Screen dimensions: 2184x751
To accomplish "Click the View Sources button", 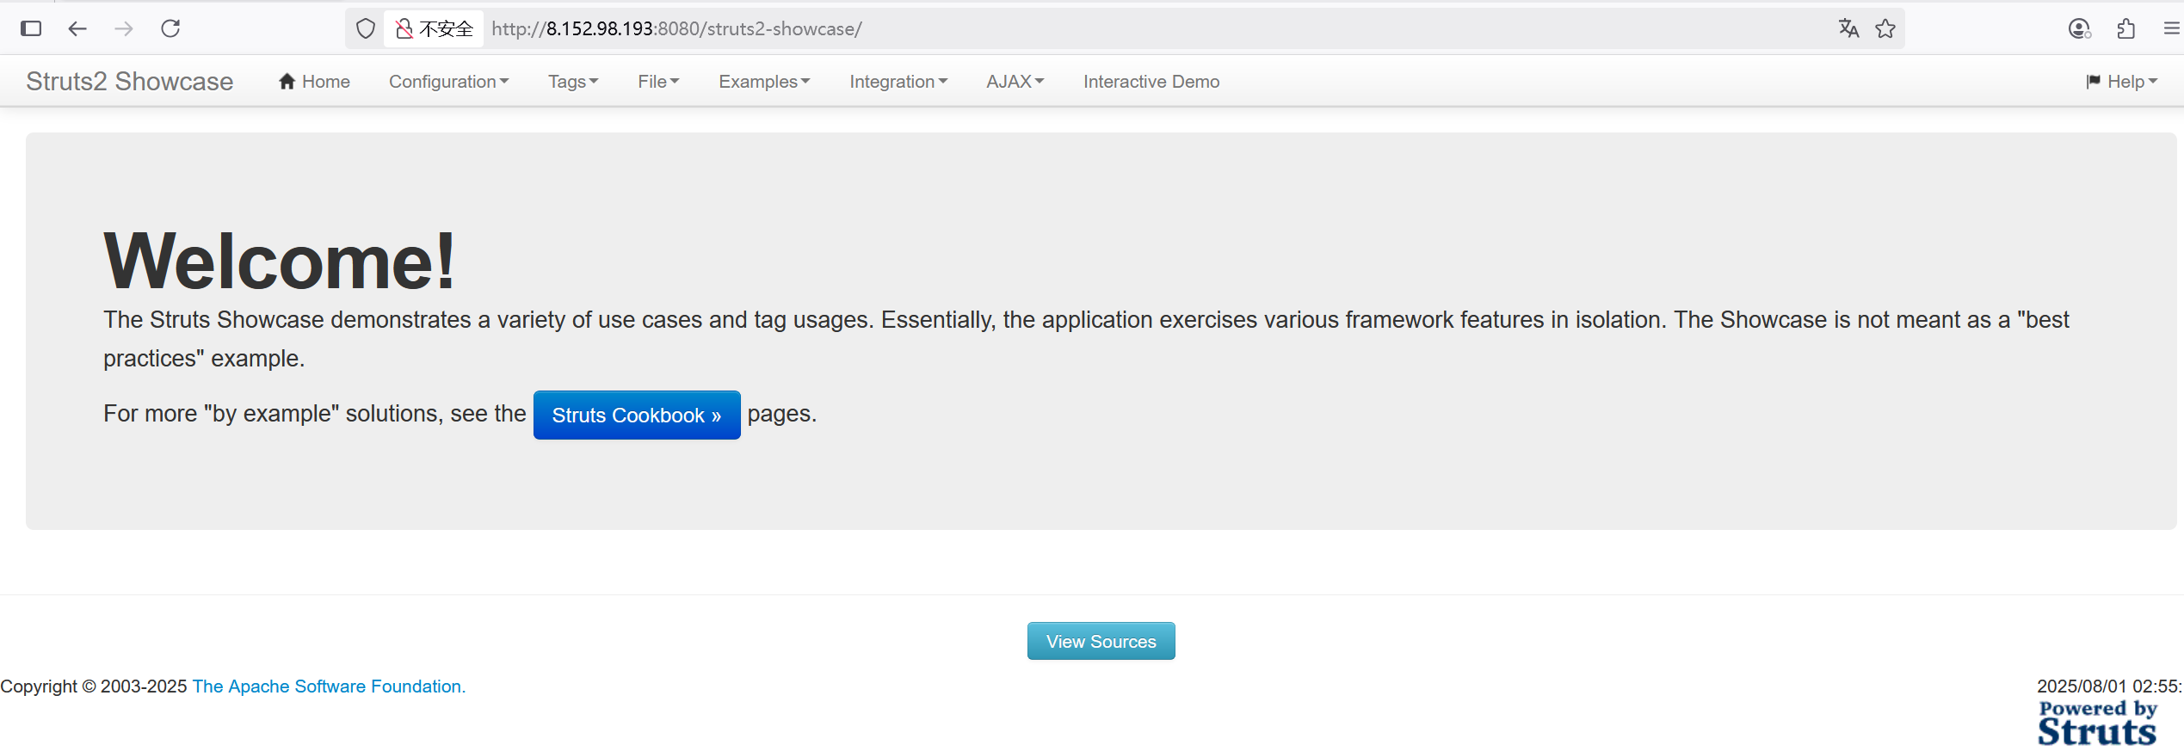I will click(1101, 641).
